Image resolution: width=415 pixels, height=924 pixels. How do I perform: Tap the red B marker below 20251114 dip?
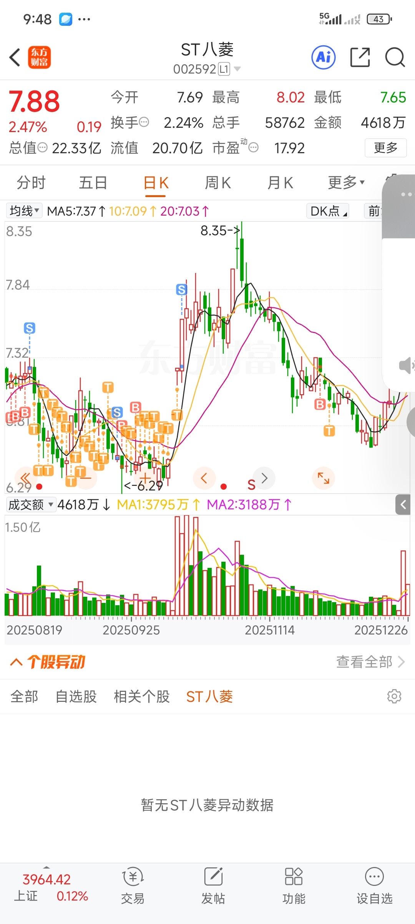click(x=320, y=404)
